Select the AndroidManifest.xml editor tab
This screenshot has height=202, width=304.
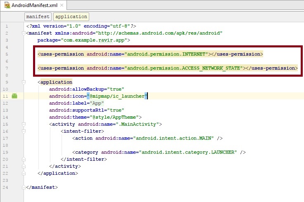tap(34, 5)
